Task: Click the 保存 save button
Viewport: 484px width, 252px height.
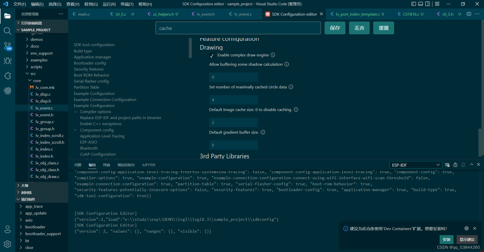Action: (x=335, y=28)
